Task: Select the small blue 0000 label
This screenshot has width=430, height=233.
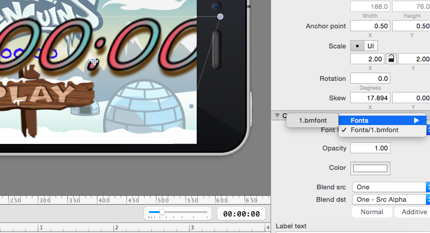Action: (x=29, y=54)
